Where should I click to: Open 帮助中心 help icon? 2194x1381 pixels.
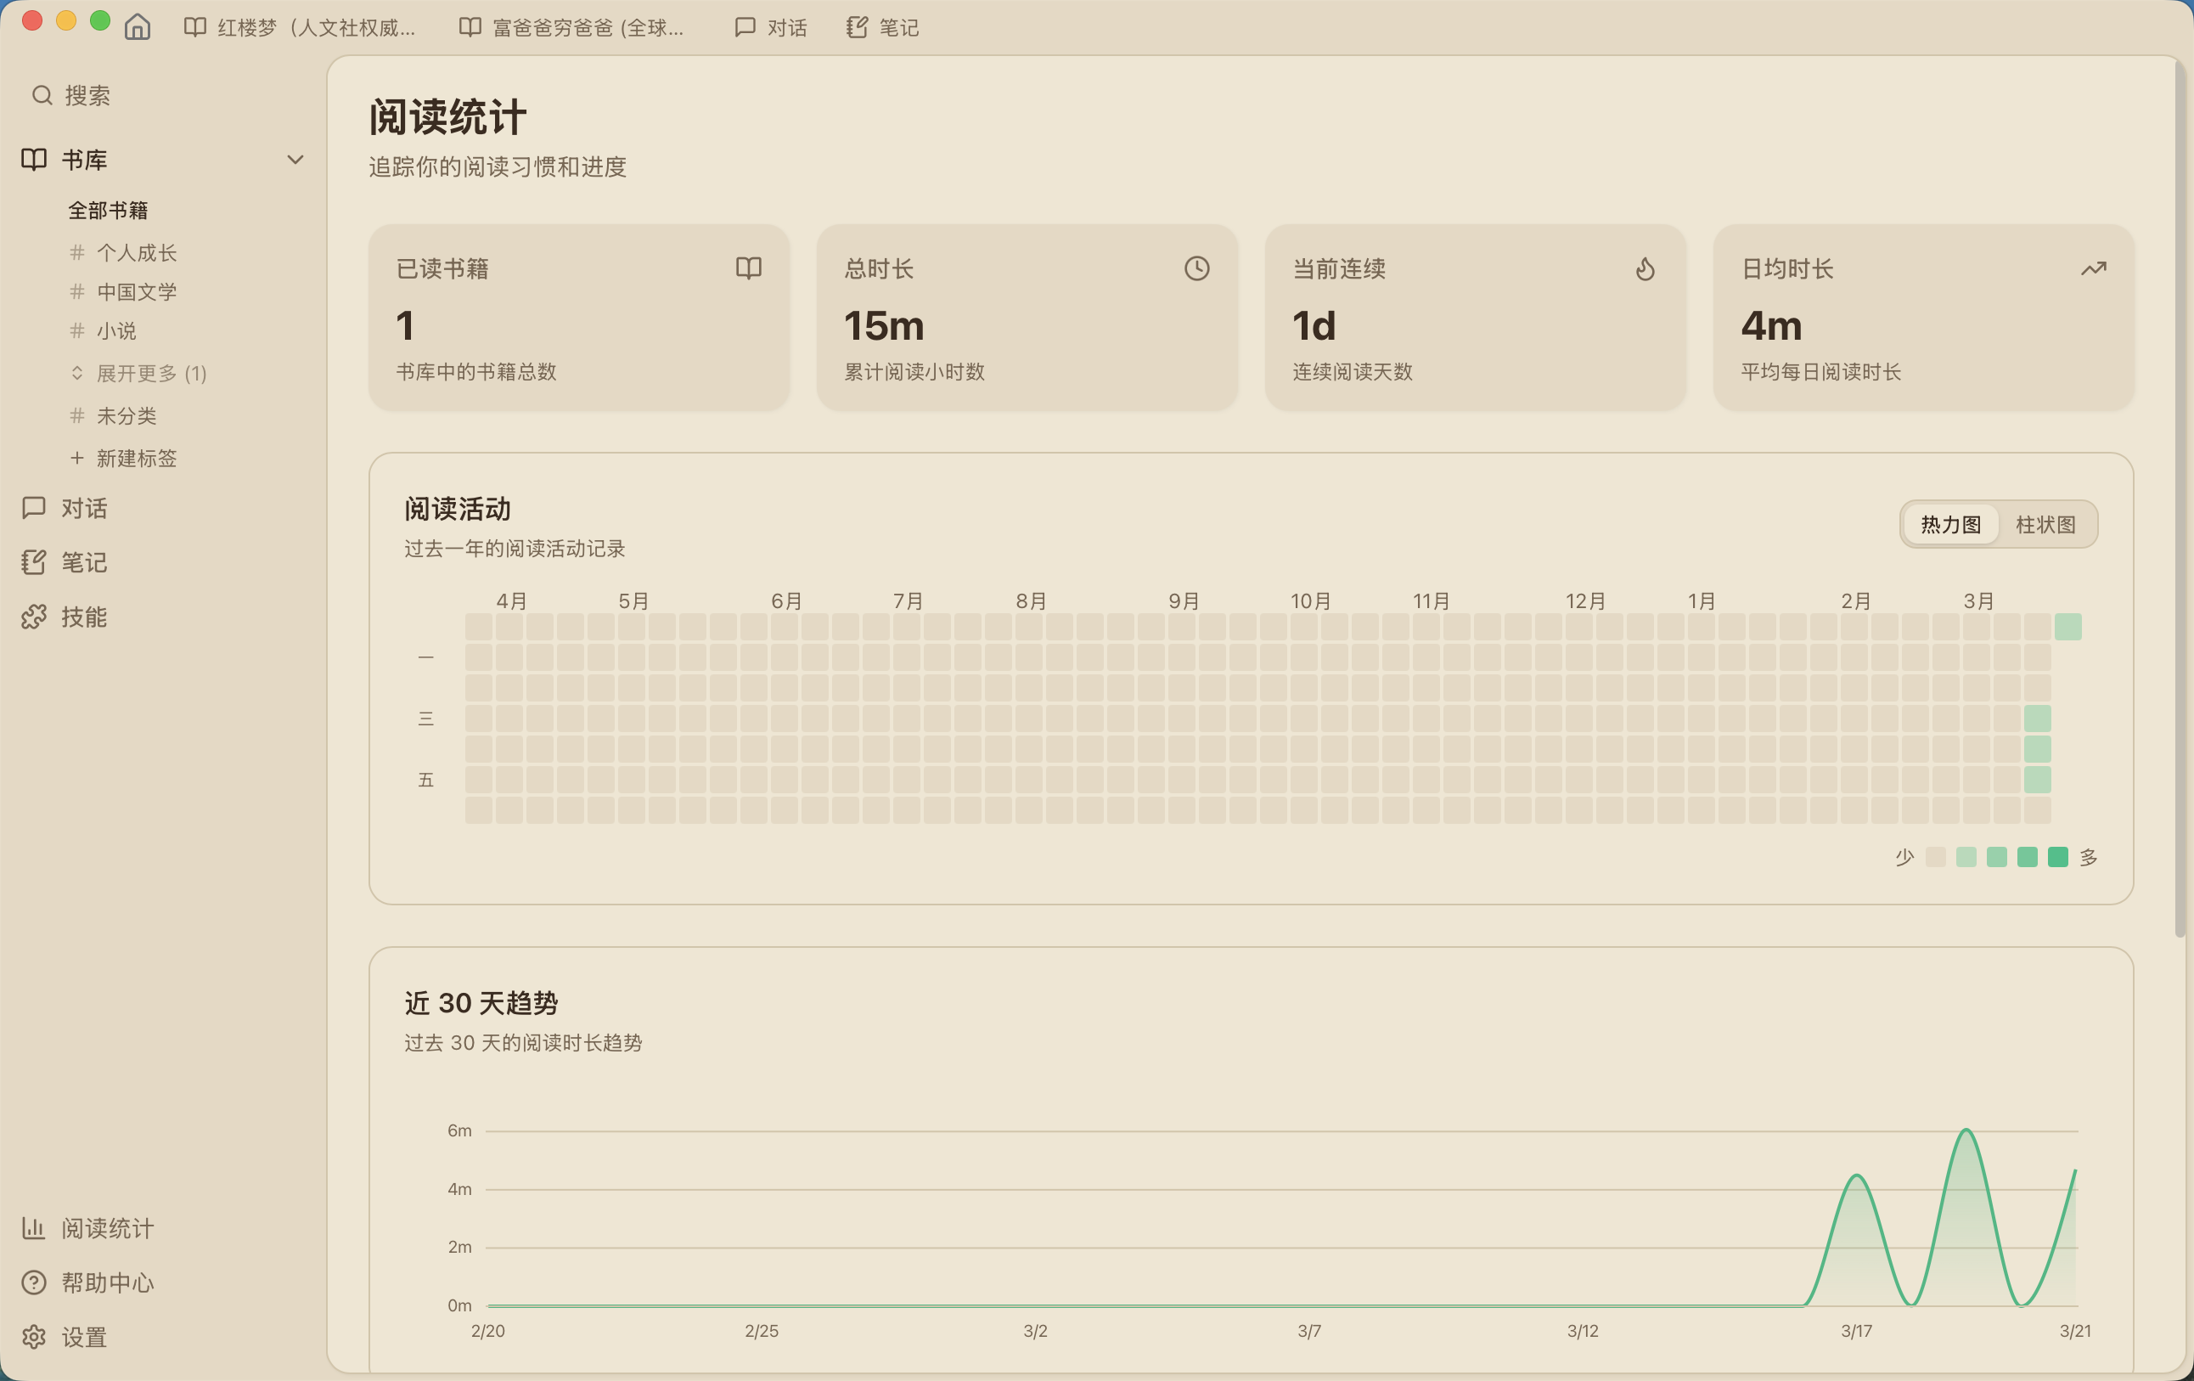click(34, 1282)
